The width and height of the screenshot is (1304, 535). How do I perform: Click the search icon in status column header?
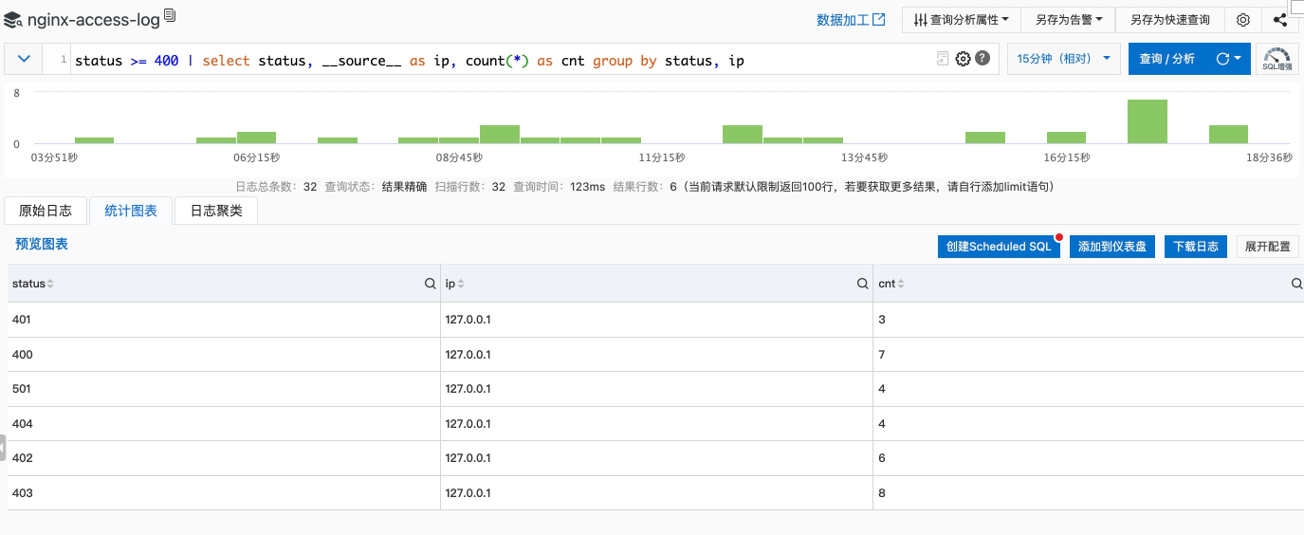coord(430,284)
